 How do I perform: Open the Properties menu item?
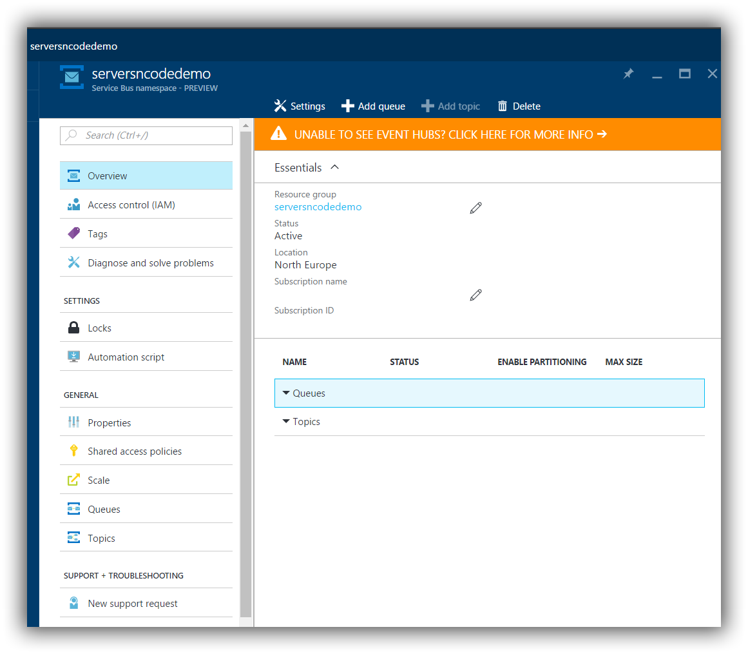click(x=146, y=422)
